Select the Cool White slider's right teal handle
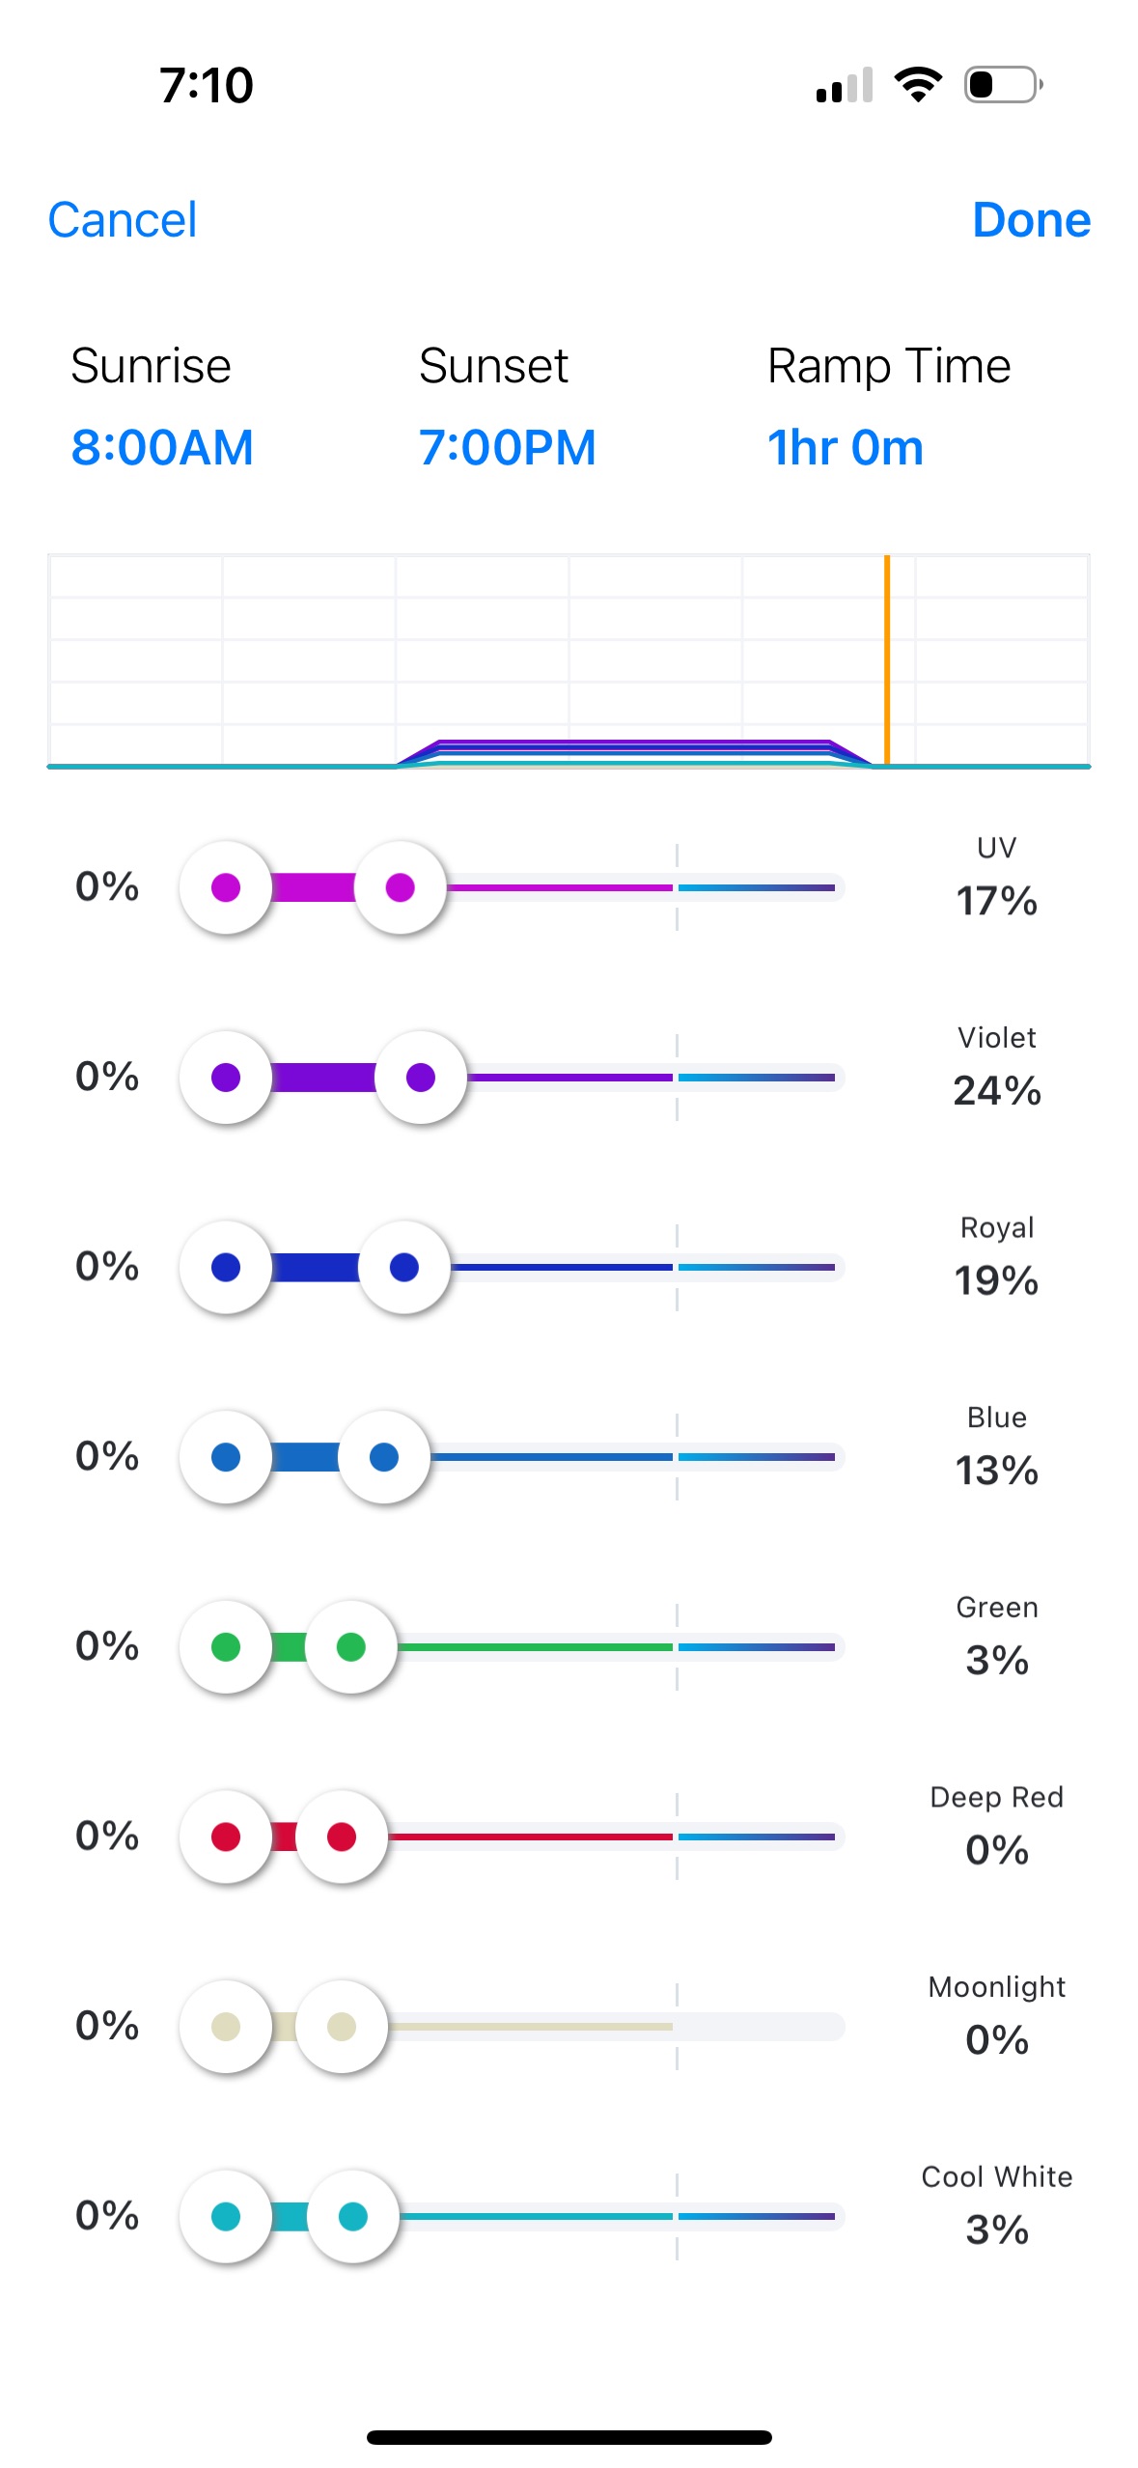Viewport: 1138px width, 2468px height. pos(353,2216)
